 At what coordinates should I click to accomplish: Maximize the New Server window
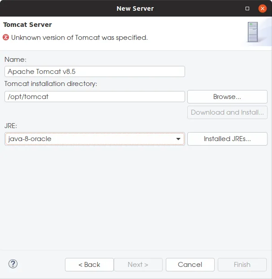(247, 9)
